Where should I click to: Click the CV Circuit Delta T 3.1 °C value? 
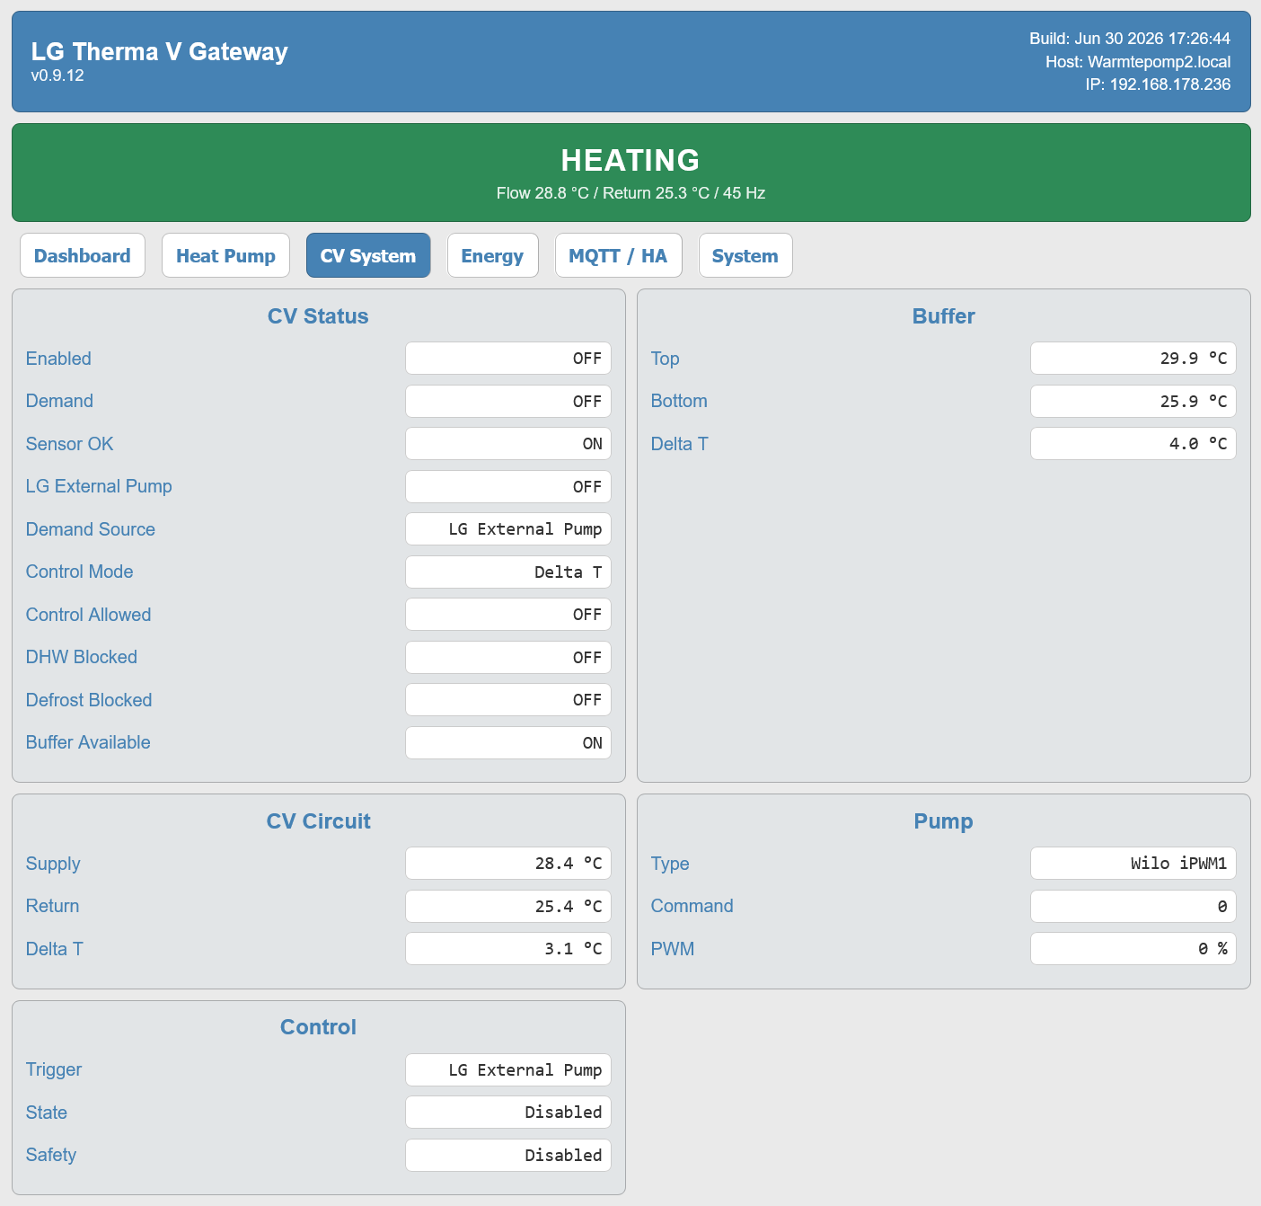[x=508, y=949]
